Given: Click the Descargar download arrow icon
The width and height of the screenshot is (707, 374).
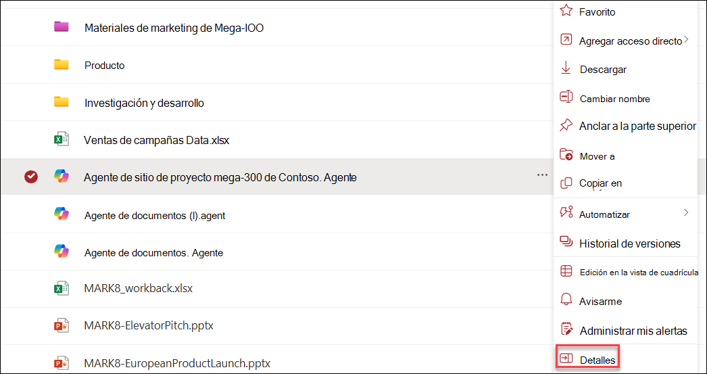Looking at the screenshot, I should click(566, 68).
